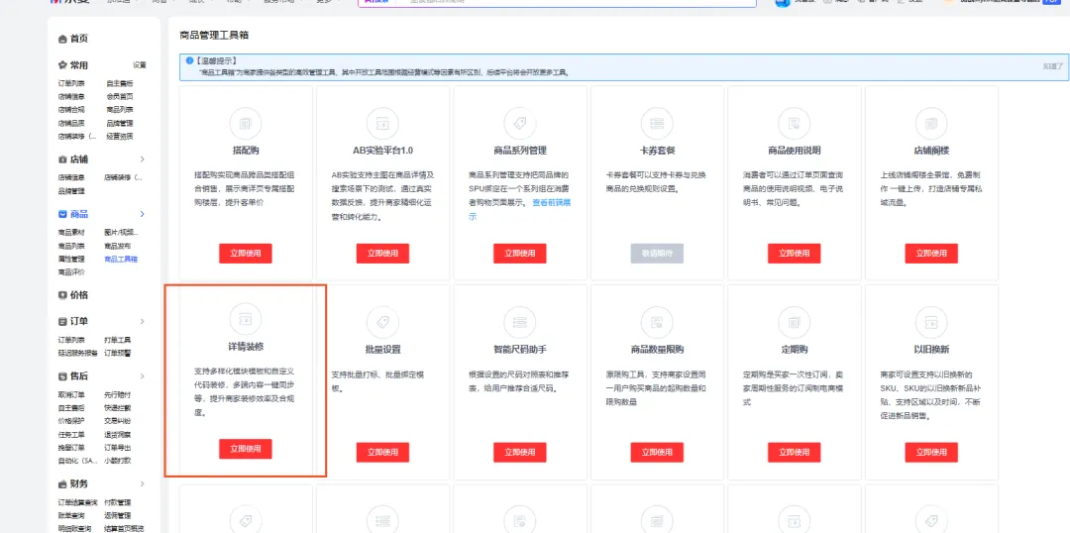Click the 卡券套餐 card icon
The height and width of the screenshot is (533, 1070).
(x=657, y=124)
